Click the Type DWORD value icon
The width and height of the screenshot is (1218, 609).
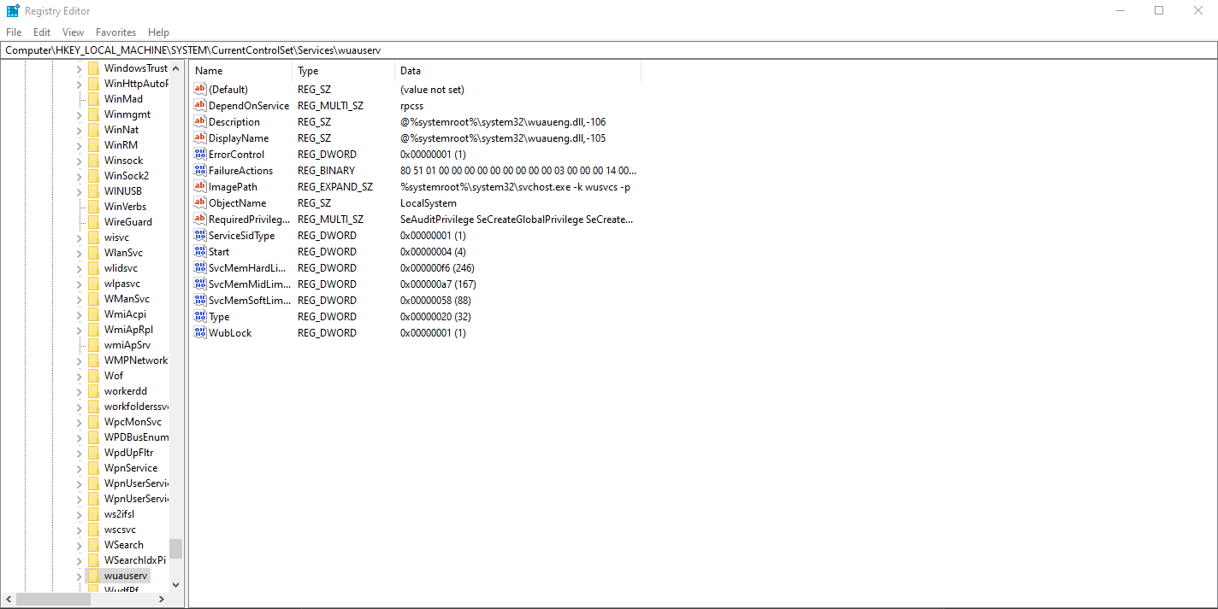200,317
